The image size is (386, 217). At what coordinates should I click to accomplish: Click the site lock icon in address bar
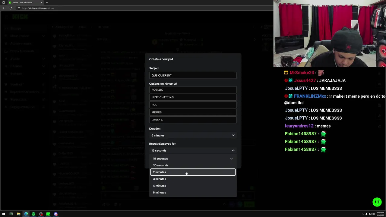tap(19, 8)
